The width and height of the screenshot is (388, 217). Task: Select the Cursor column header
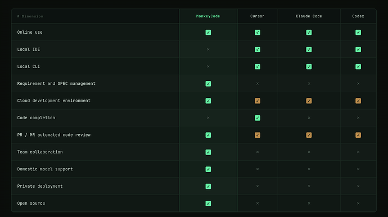coord(258,16)
